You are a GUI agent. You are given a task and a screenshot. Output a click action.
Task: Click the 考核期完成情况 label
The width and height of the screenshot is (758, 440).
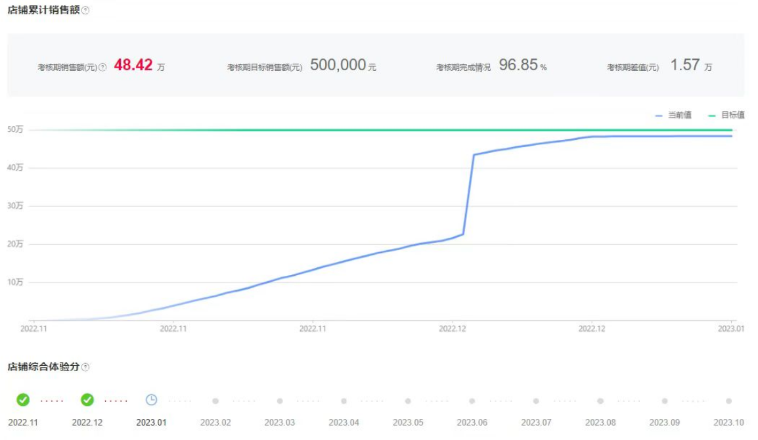463,67
